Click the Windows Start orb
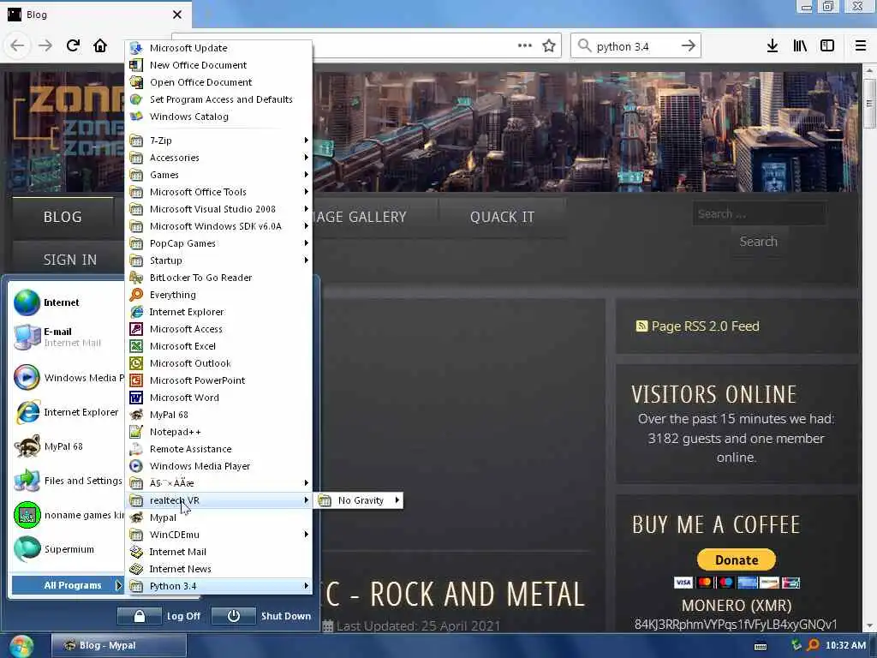 click(21, 646)
